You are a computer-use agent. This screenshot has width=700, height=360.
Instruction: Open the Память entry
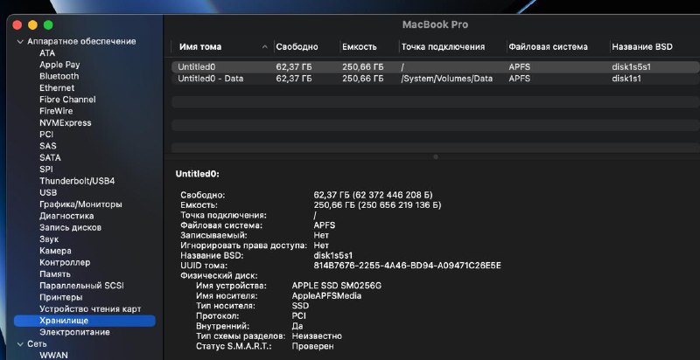click(55, 274)
